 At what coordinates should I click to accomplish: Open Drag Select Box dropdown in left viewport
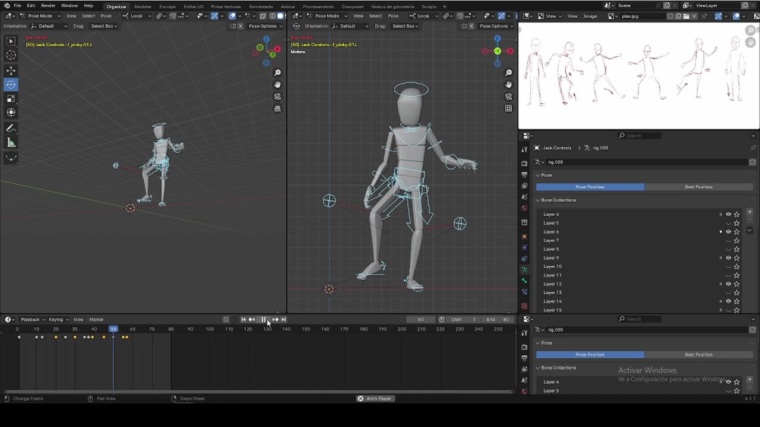tap(104, 26)
